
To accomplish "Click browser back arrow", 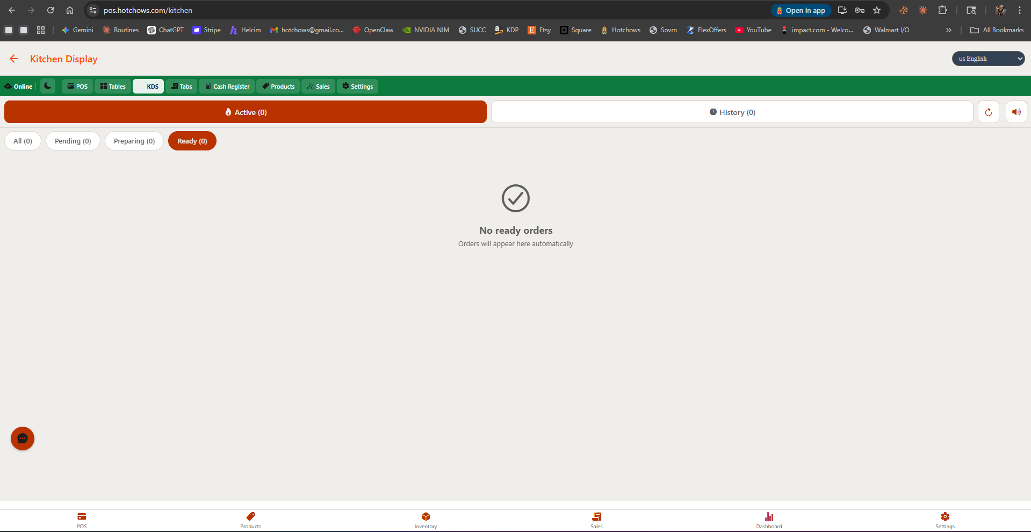I will coord(12,10).
